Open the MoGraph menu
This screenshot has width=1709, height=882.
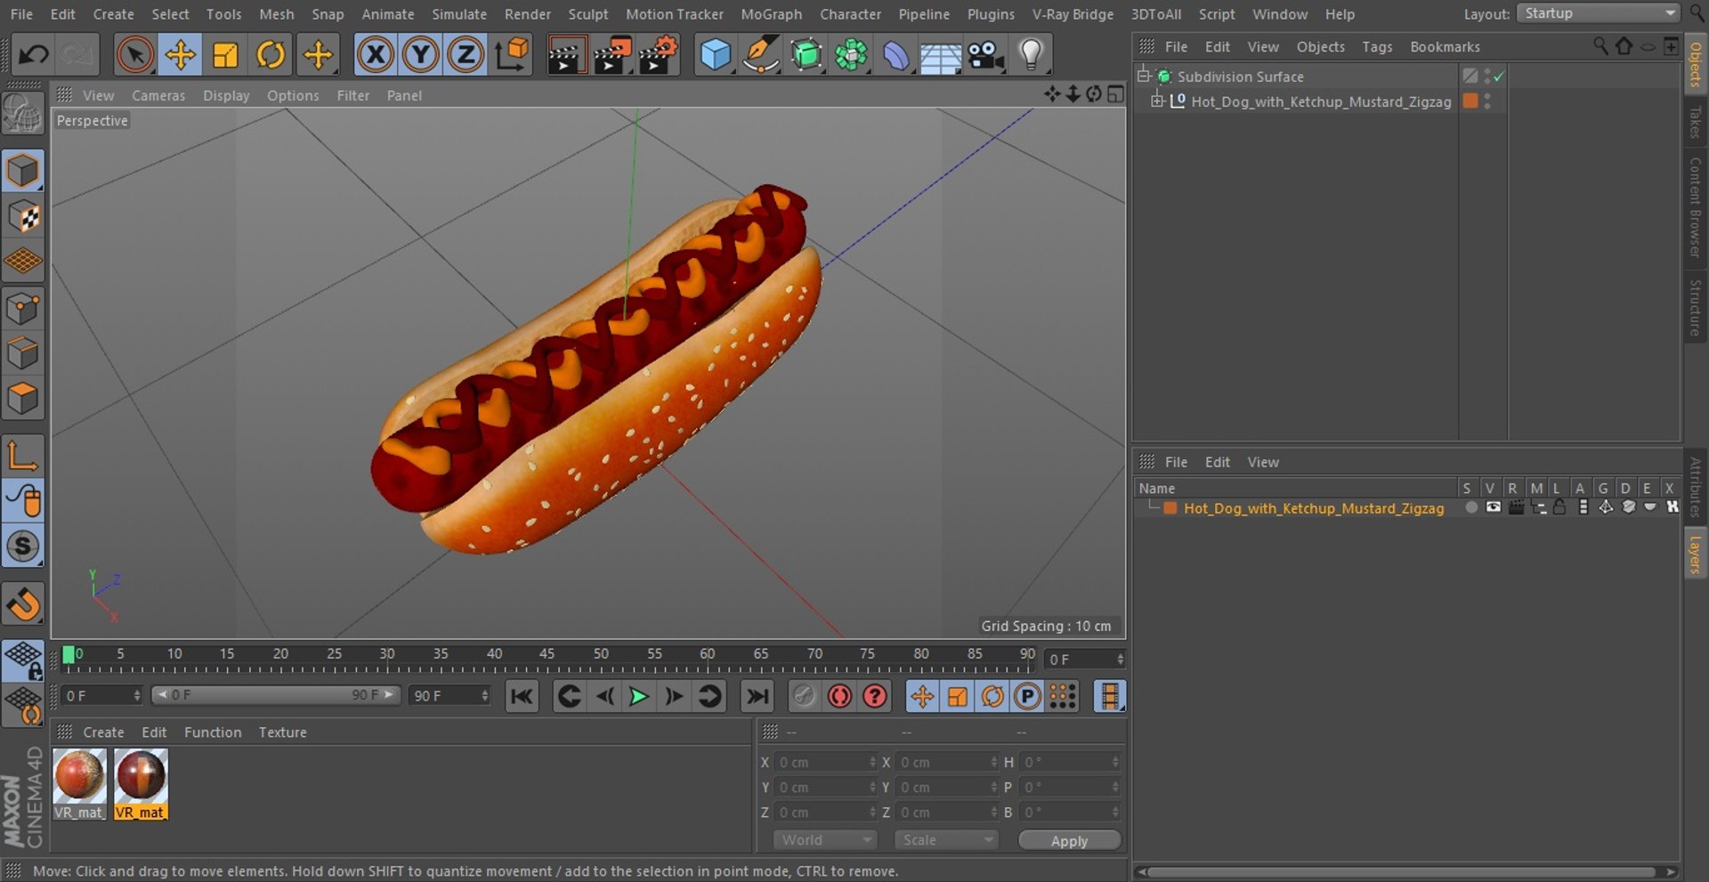coord(771,14)
